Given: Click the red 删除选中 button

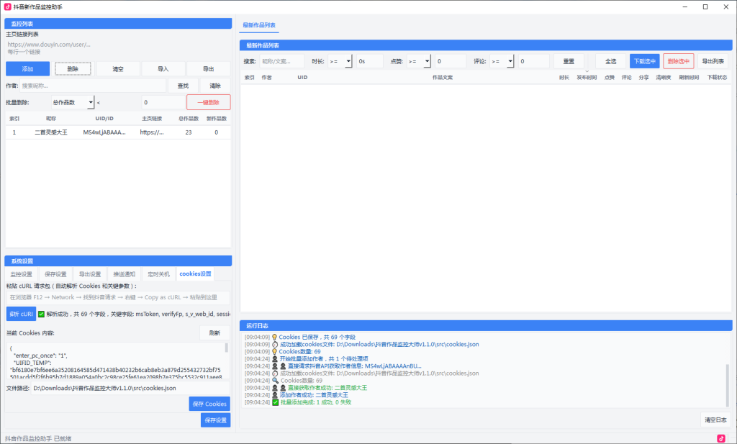Looking at the screenshot, I should click(678, 61).
